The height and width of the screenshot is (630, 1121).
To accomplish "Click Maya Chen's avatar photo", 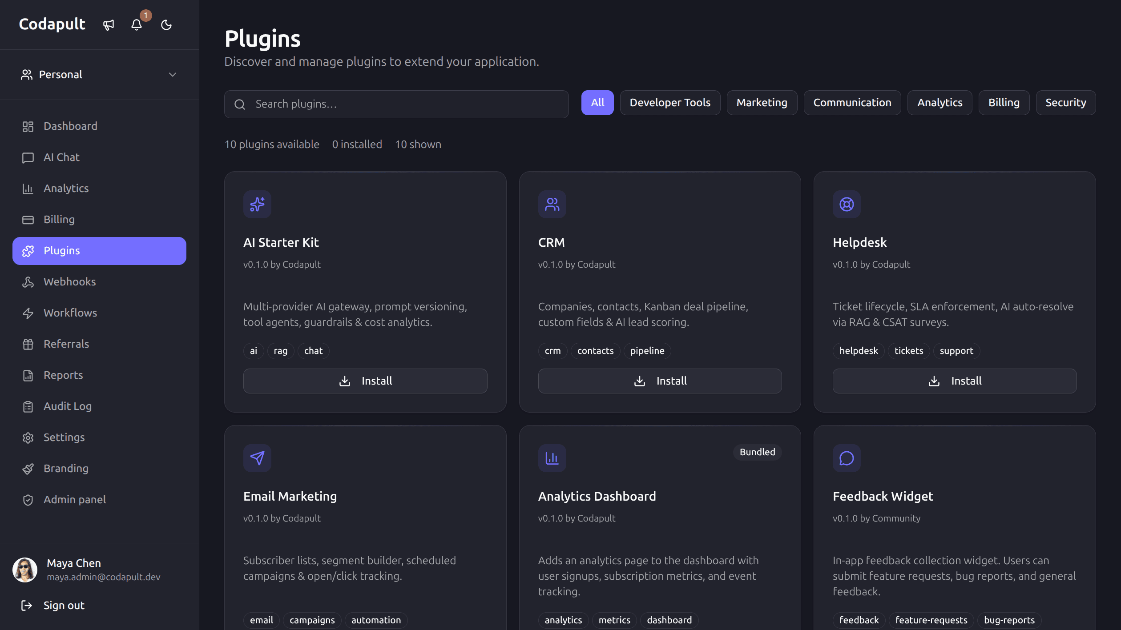I will click(x=25, y=570).
